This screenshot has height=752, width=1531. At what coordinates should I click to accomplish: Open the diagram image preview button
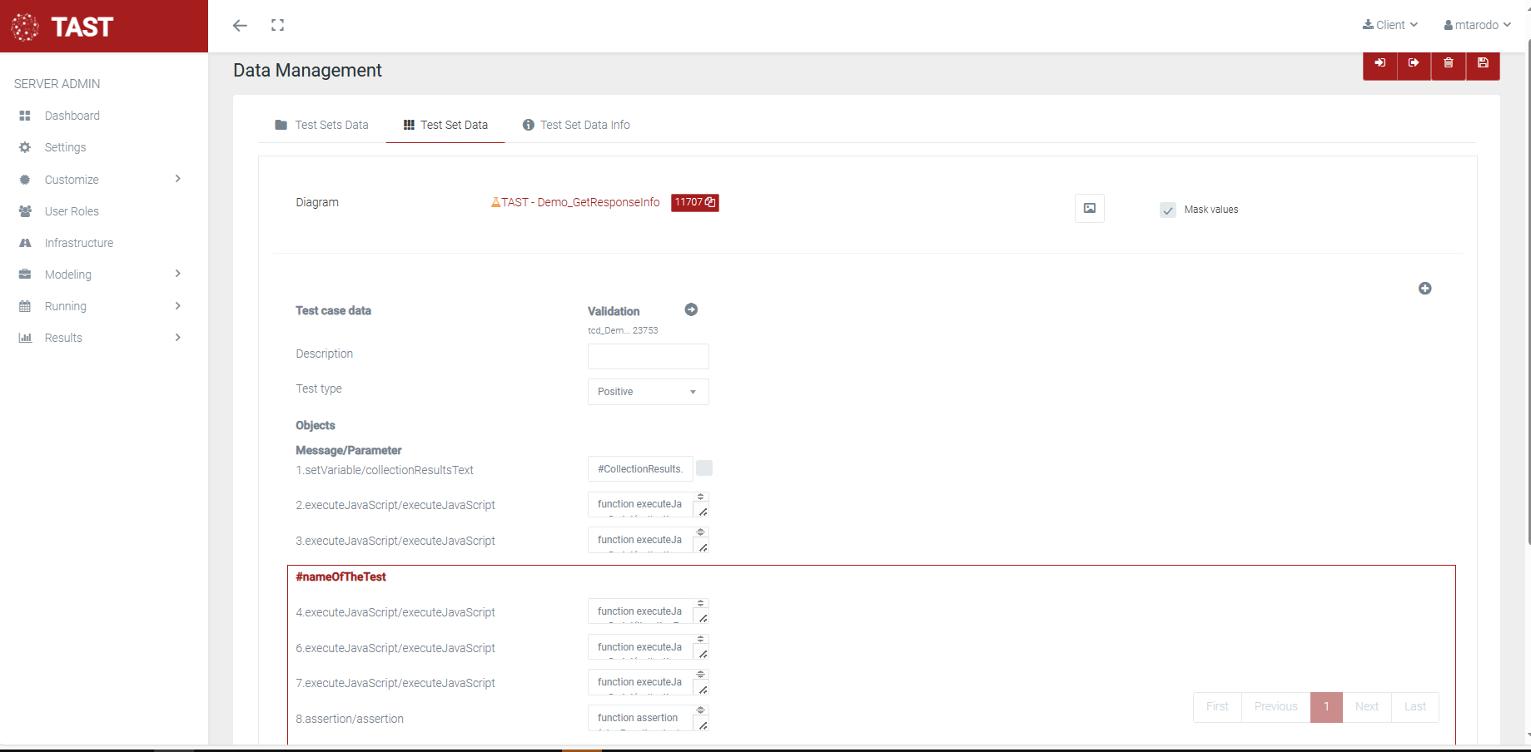(1089, 208)
